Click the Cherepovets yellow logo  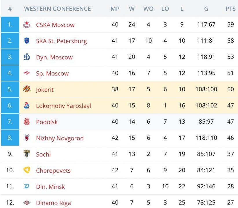[x=27, y=170]
